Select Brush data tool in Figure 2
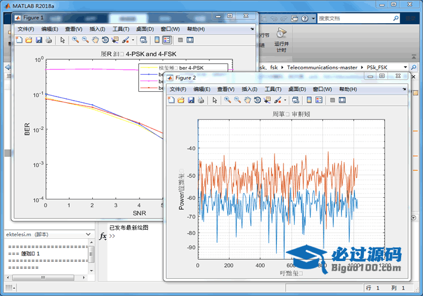The width and height of the screenshot is (423, 296). (277, 100)
